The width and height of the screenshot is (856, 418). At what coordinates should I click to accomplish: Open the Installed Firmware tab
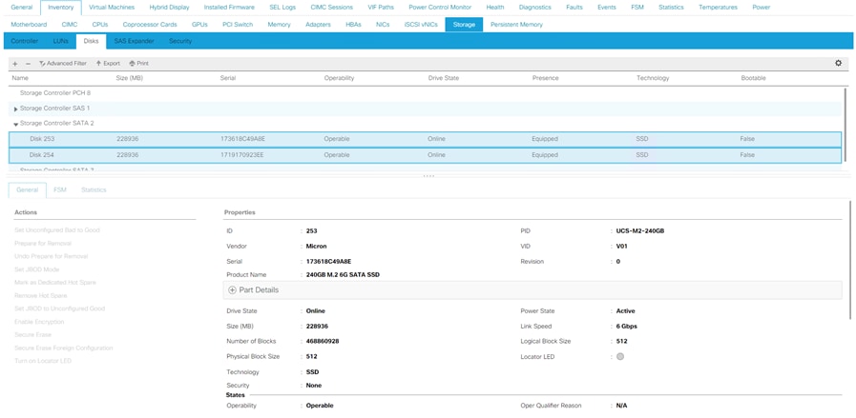pos(229,8)
